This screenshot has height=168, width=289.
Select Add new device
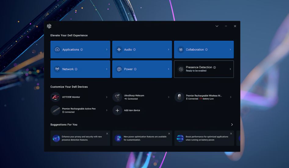tap(132, 110)
